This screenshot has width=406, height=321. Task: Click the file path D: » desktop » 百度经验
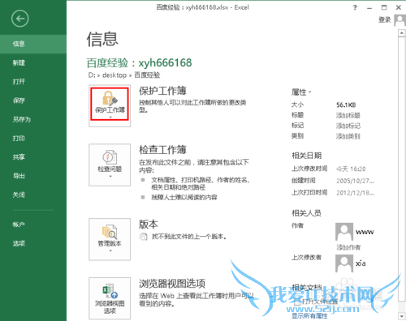pos(124,75)
